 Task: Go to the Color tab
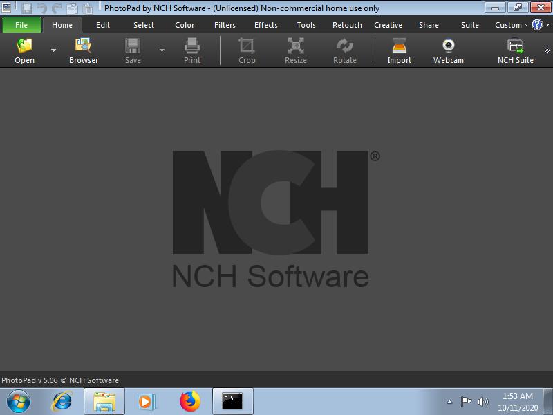[185, 25]
